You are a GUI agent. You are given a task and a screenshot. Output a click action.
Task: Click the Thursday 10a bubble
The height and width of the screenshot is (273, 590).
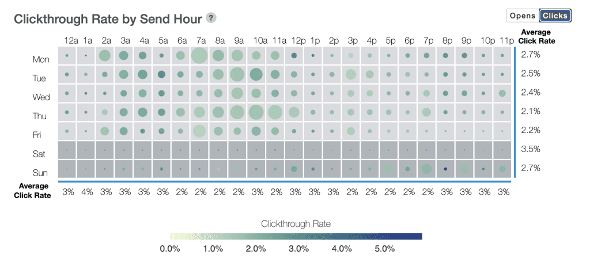(256, 112)
